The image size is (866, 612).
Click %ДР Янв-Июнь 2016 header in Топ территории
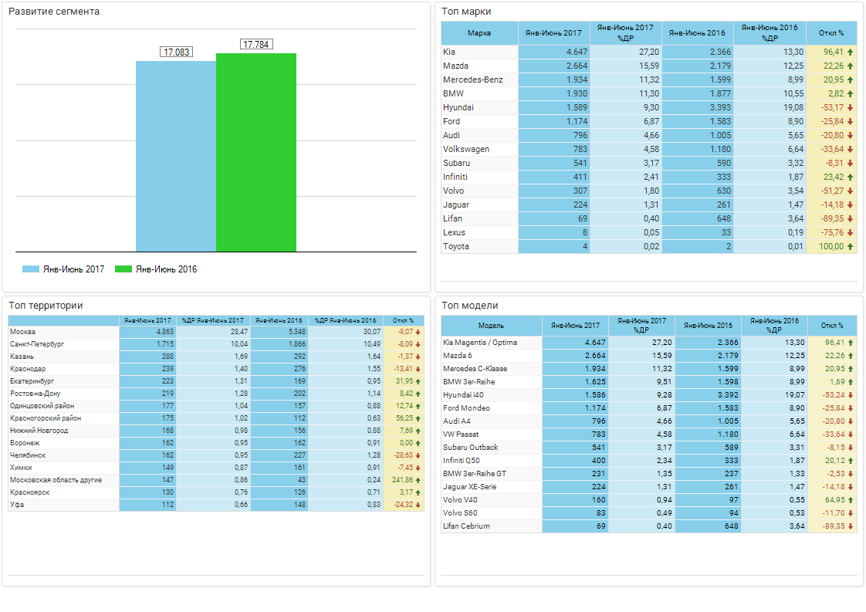tap(345, 320)
